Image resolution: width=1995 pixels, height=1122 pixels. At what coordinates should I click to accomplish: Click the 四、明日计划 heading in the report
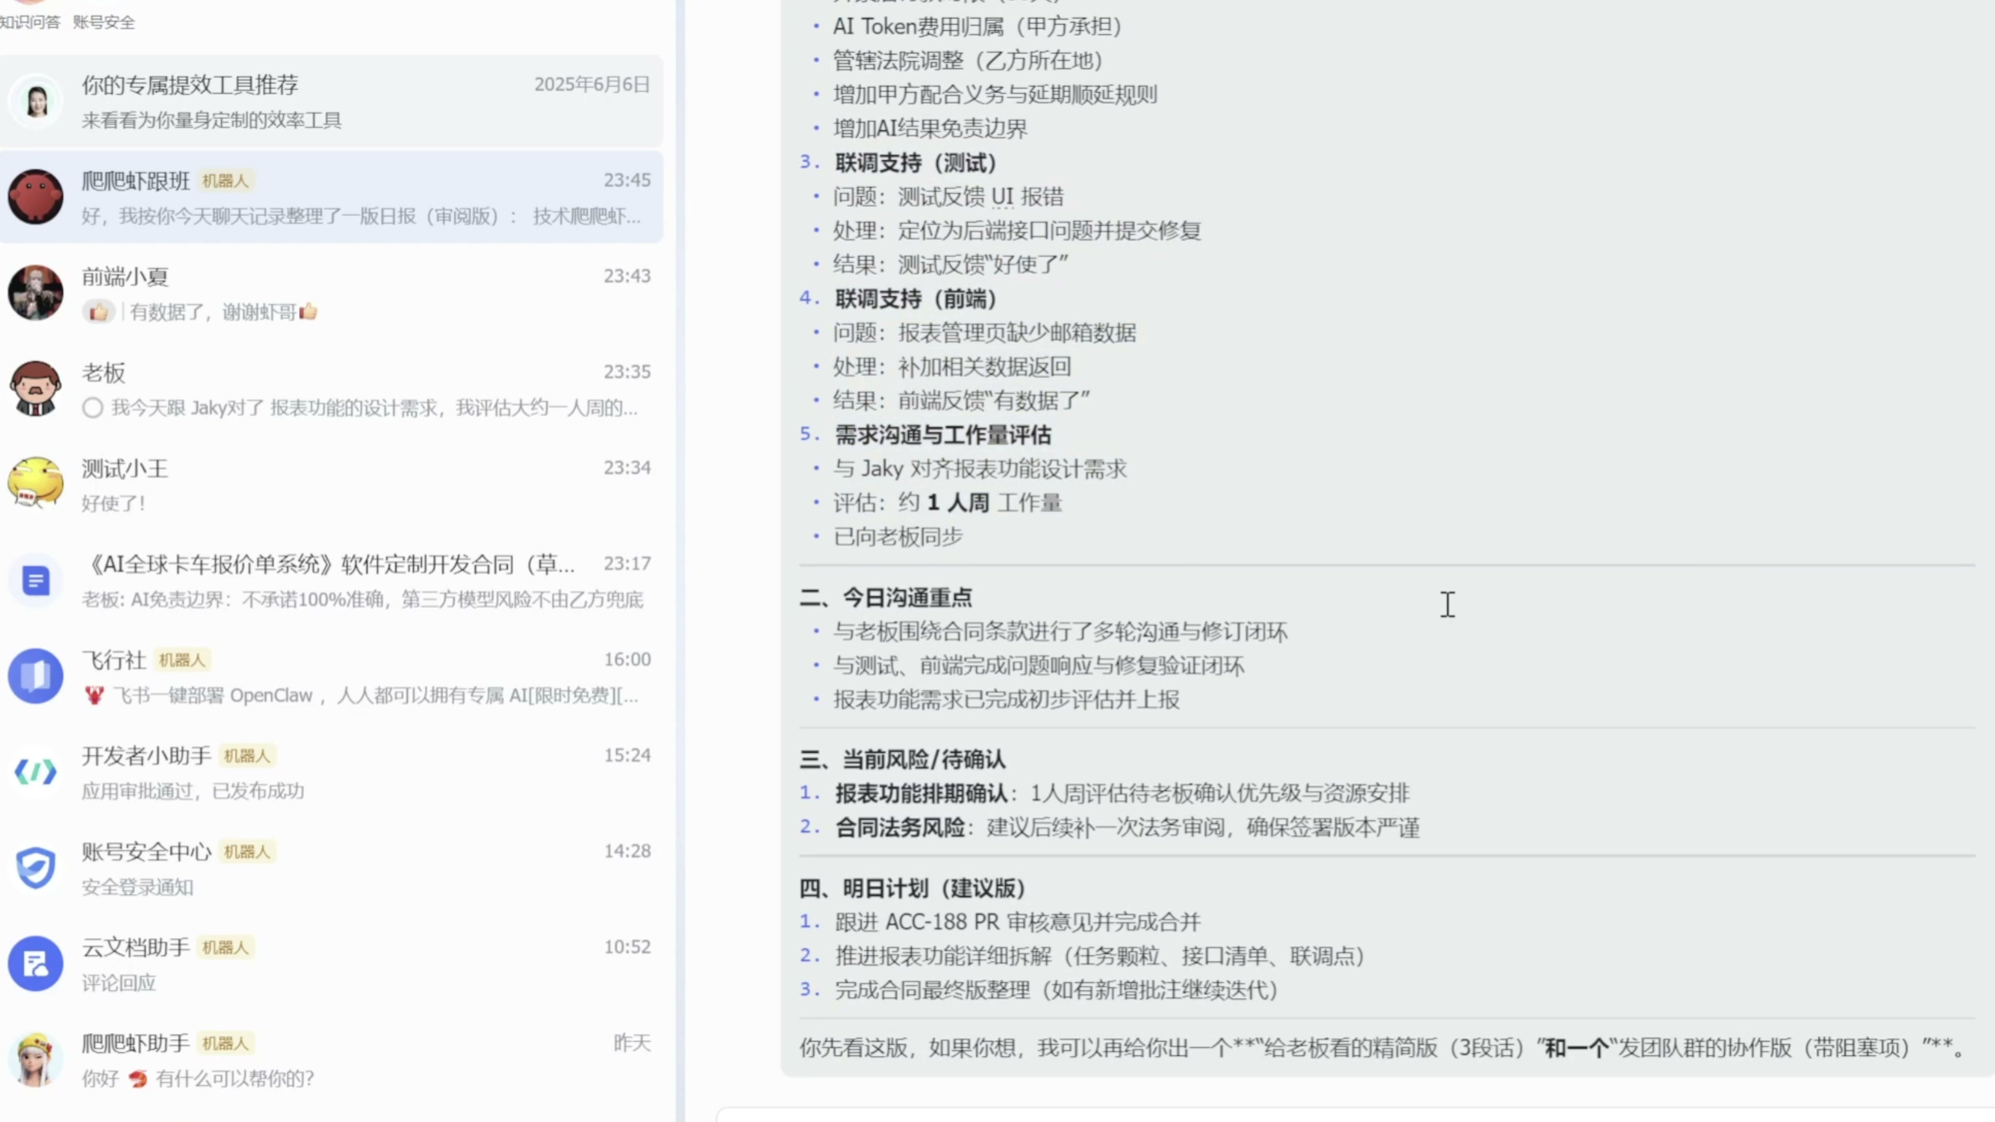pos(912,888)
